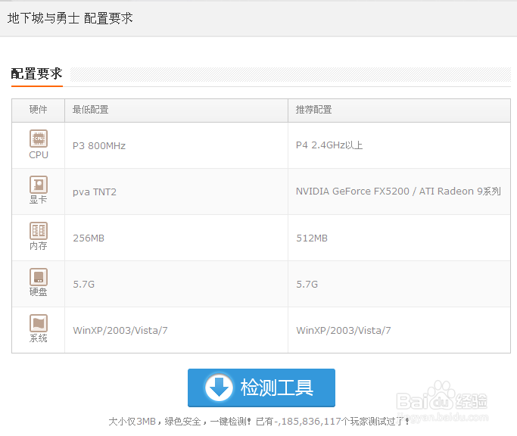Click the 显卡 label text

(39, 200)
